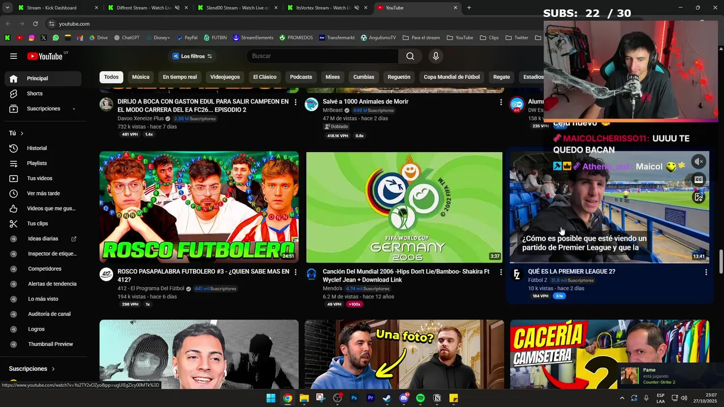Select the Podcasts filter chip

301,77
